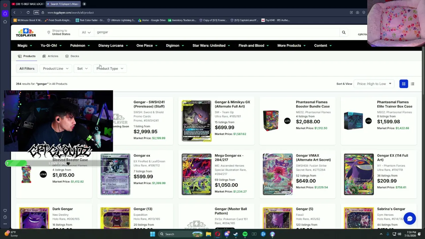Open the Product Line filter dropdown
This screenshot has width=425, height=239.
tap(55, 69)
